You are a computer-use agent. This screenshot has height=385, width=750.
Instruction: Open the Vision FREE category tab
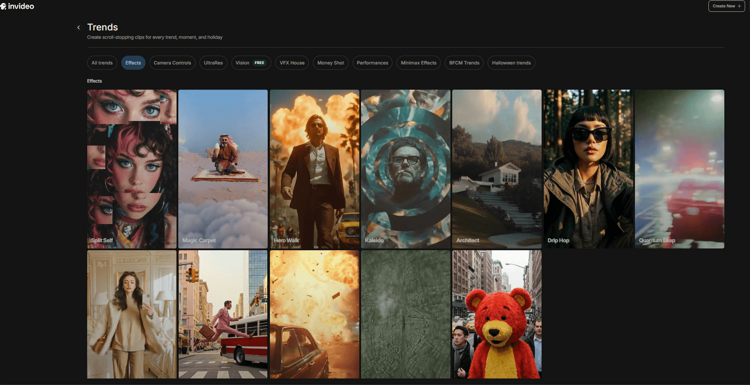tap(251, 63)
